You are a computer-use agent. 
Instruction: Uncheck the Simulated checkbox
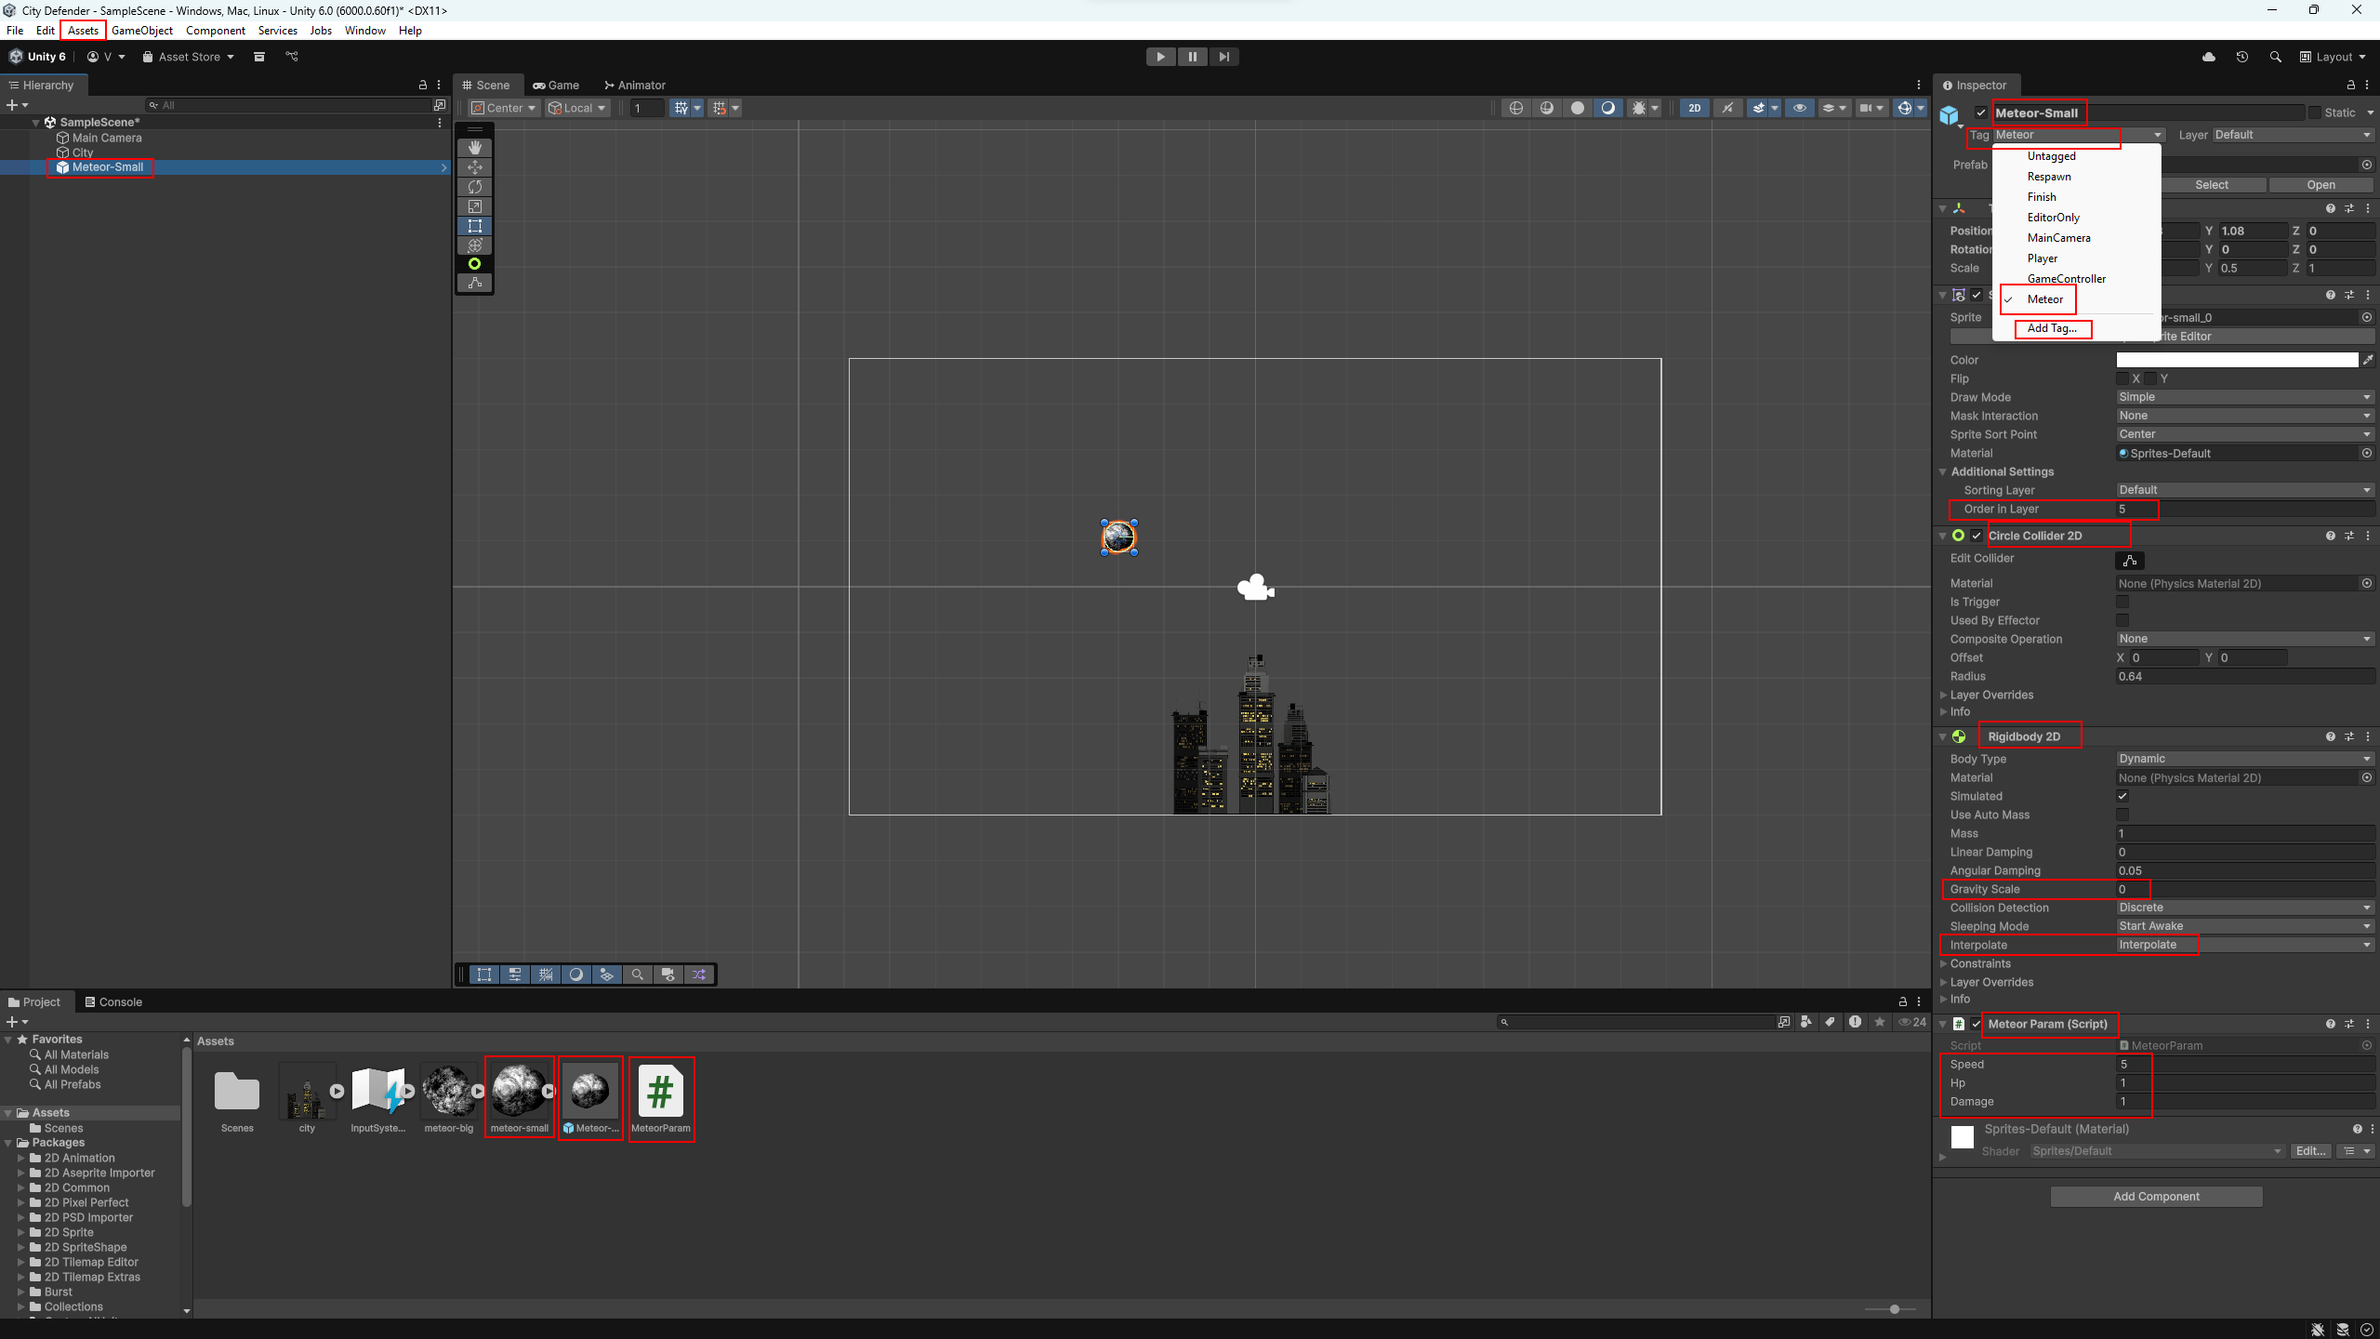click(2122, 796)
